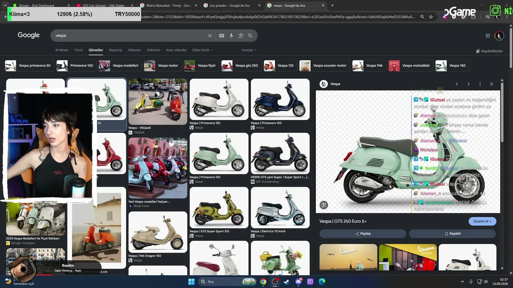513x288 pixels.
Task: Search inside image with Lens overlay icon
Action: coord(324,205)
